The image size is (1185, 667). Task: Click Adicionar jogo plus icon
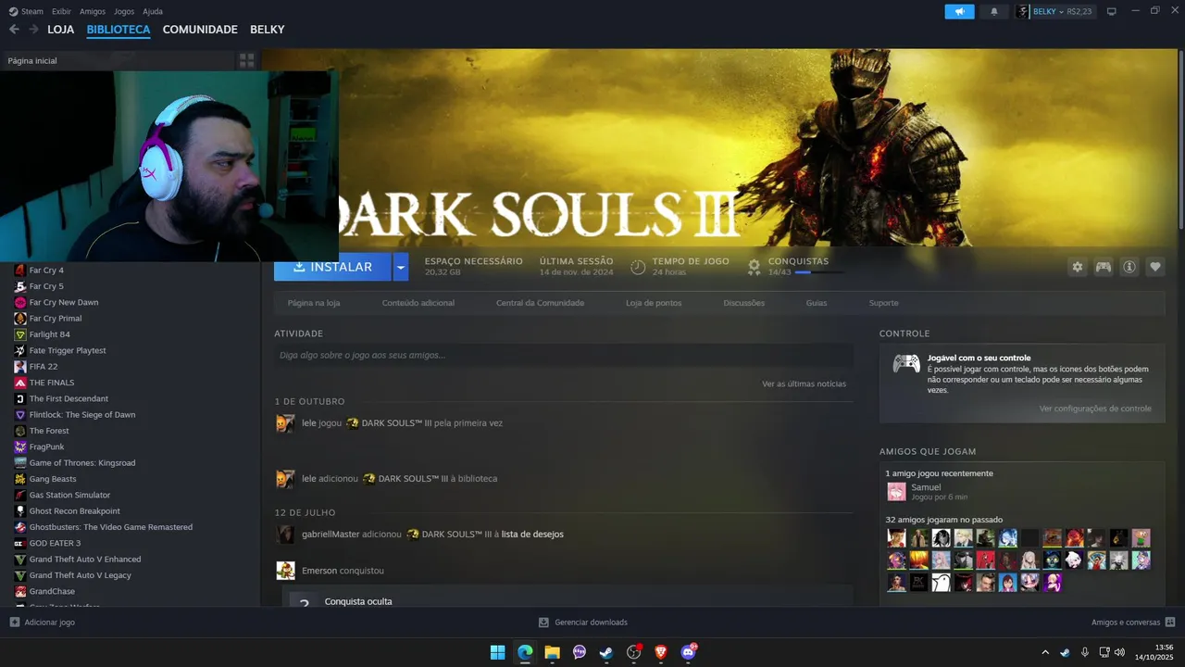click(x=14, y=623)
